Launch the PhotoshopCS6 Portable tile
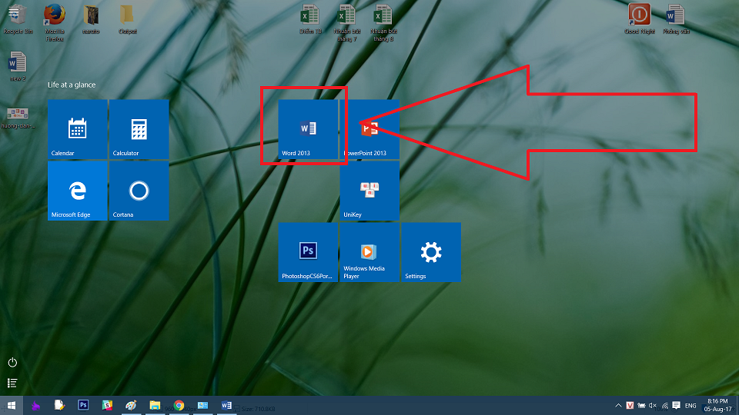 pos(308,252)
